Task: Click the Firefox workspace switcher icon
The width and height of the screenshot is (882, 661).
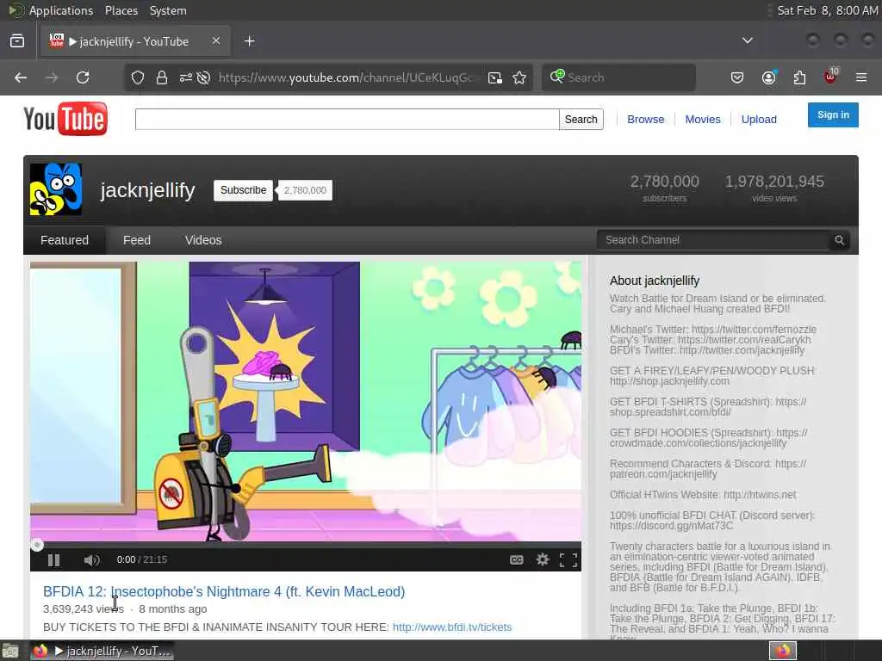Action: 783,651
